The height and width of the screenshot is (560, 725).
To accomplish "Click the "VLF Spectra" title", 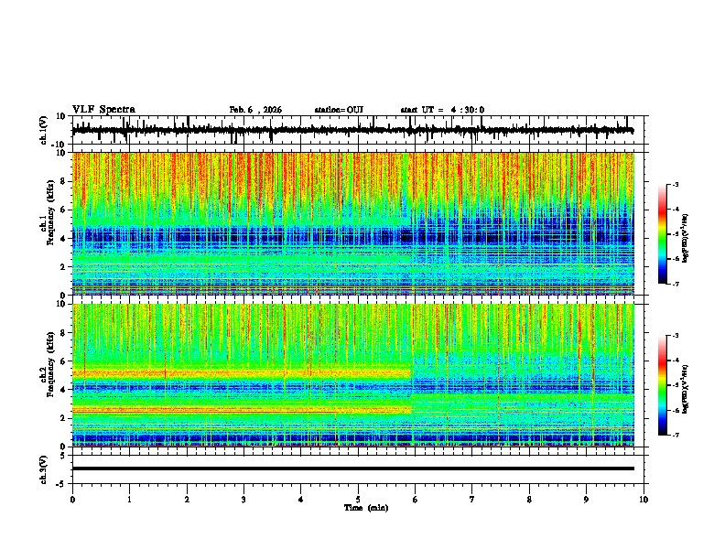I will [x=103, y=110].
